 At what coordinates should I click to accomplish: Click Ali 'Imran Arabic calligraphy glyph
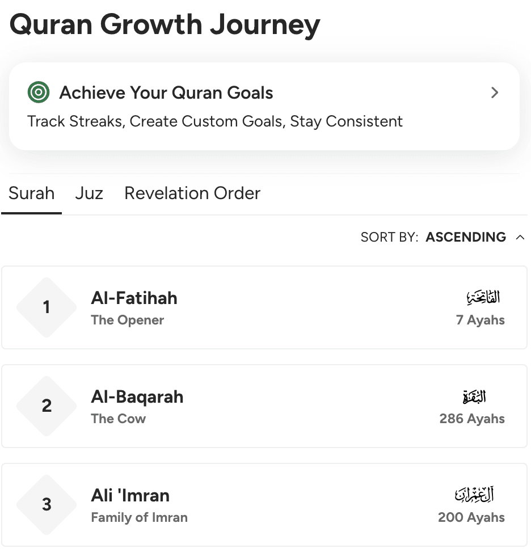tap(474, 495)
